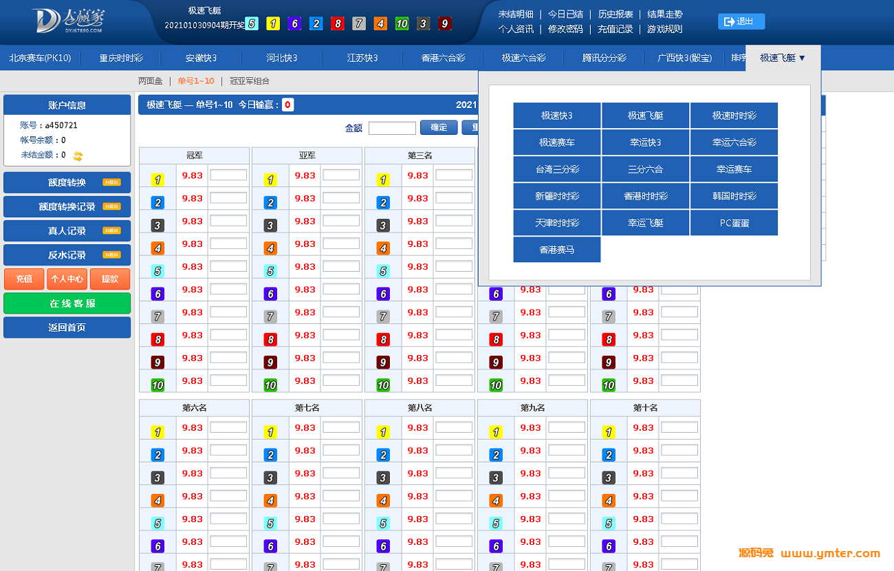894x571 pixels.
Task: Click the 退出 logout button
Action: (x=741, y=21)
